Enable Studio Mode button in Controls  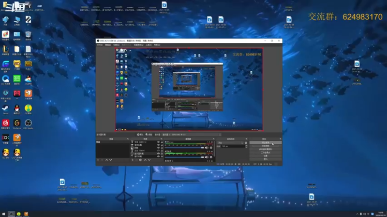click(x=266, y=152)
